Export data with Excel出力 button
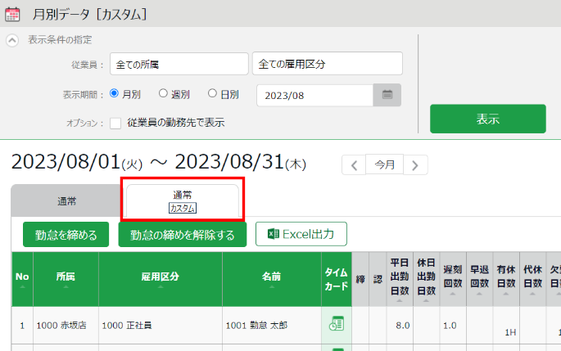This screenshot has height=351, width=561. [301, 234]
